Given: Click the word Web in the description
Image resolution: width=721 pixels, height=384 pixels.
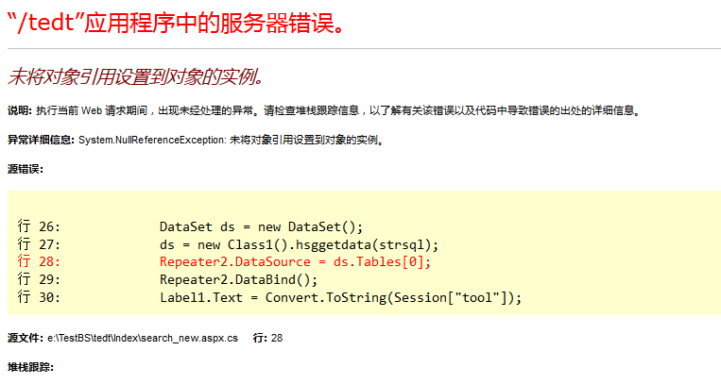Looking at the screenshot, I should tap(92, 110).
